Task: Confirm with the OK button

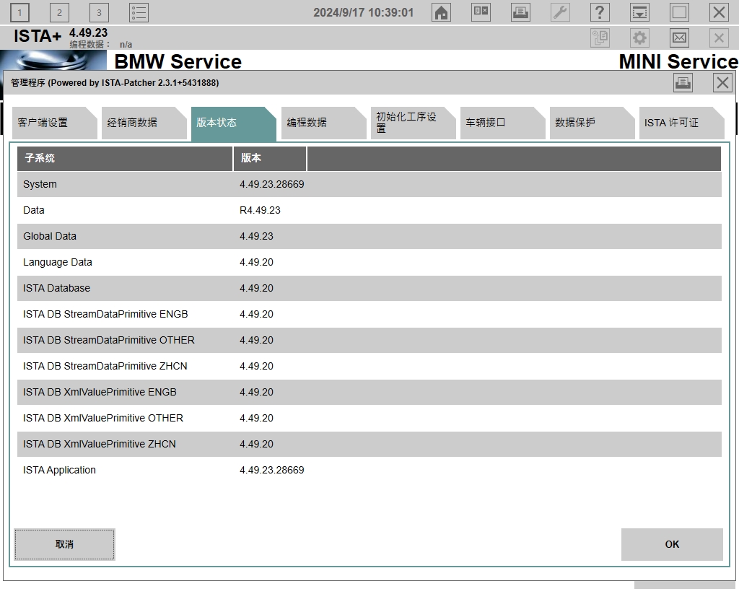Action: pyautogui.click(x=672, y=544)
